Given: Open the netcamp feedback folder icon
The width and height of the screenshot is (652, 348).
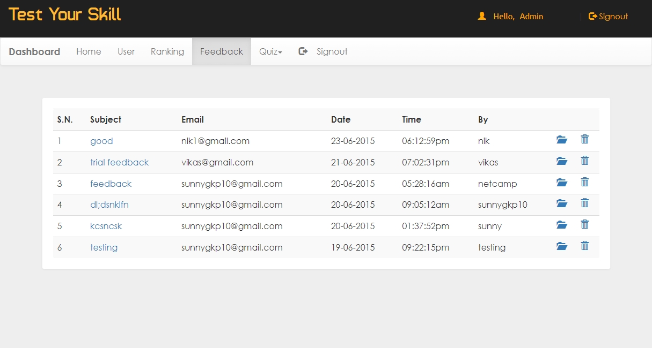Looking at the screenshot, I should 562,183.
